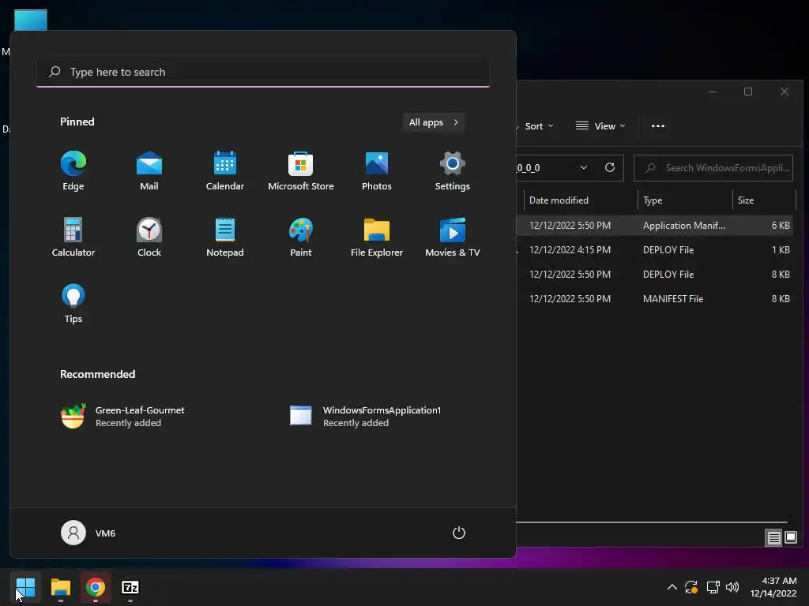Switch to Chrome on the taskbar
Viewport: 809px width, 606px height.
click(x=96, y=587)
